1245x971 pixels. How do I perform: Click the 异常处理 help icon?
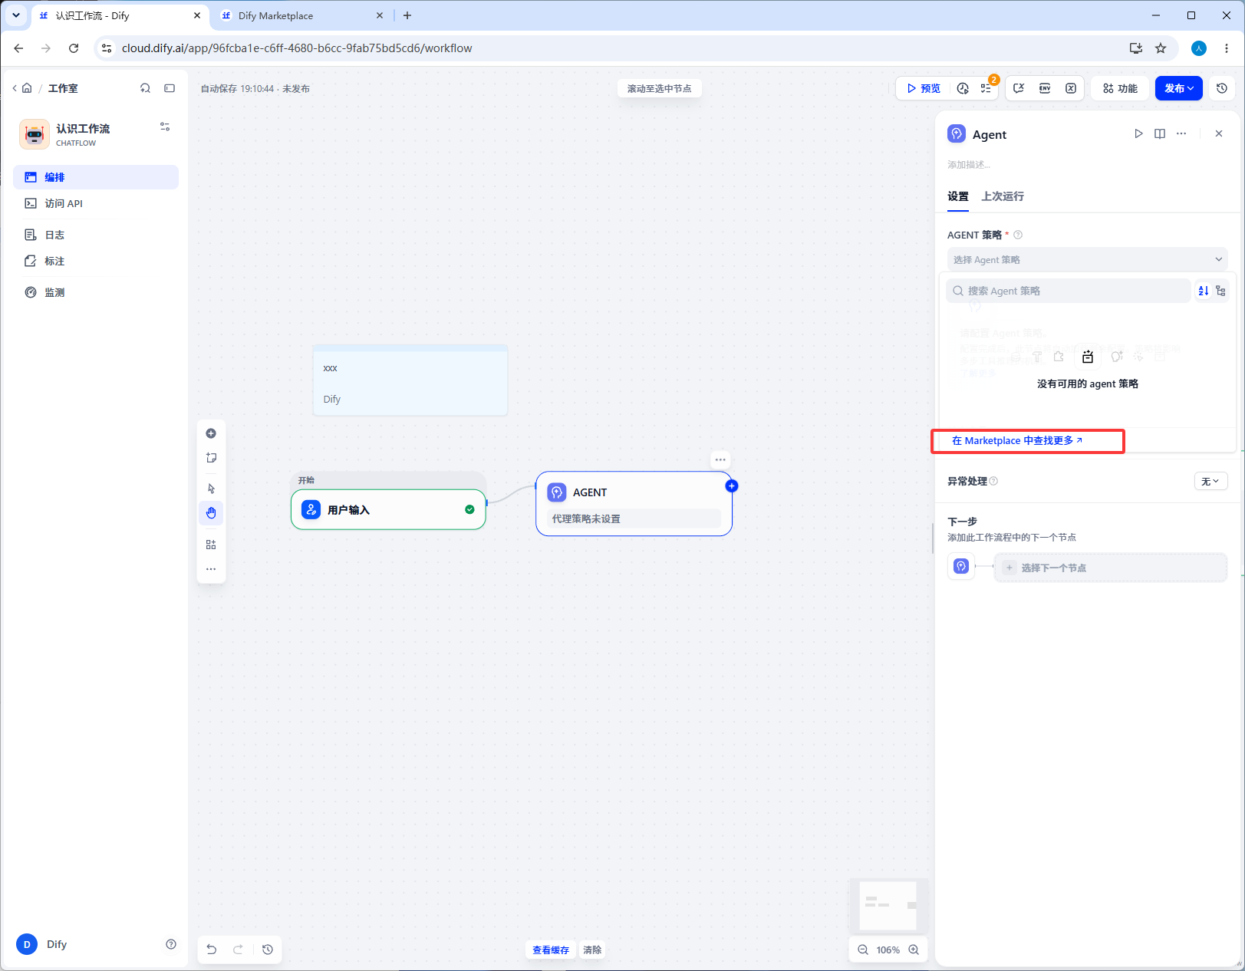(993, 481)
